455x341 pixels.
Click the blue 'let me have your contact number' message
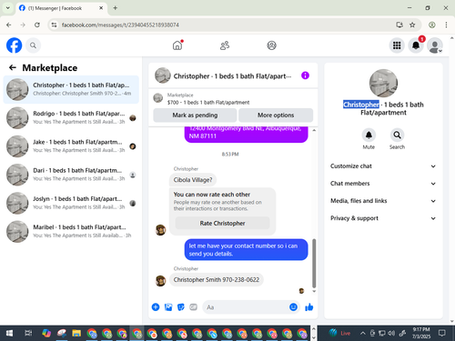point(246,250)
